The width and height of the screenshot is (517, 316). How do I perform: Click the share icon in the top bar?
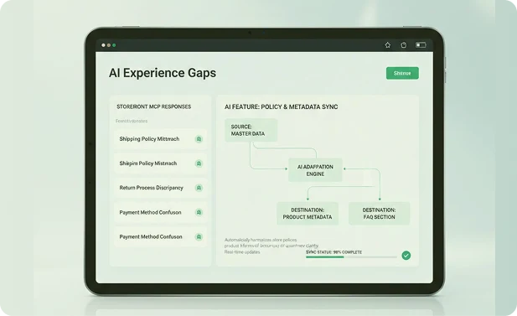pyautogui.click(x=404, y=45)
